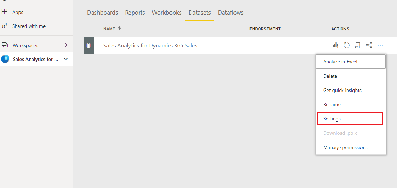Open the Workbooks tab
Image resolution: width=397 pixels, height=188 pixels.
[167, 13]
